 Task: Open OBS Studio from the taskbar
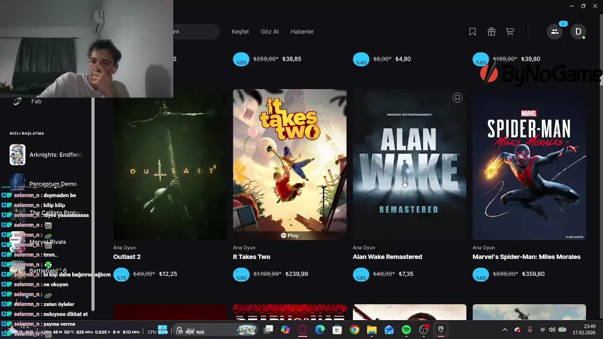[x=424, y=330]
